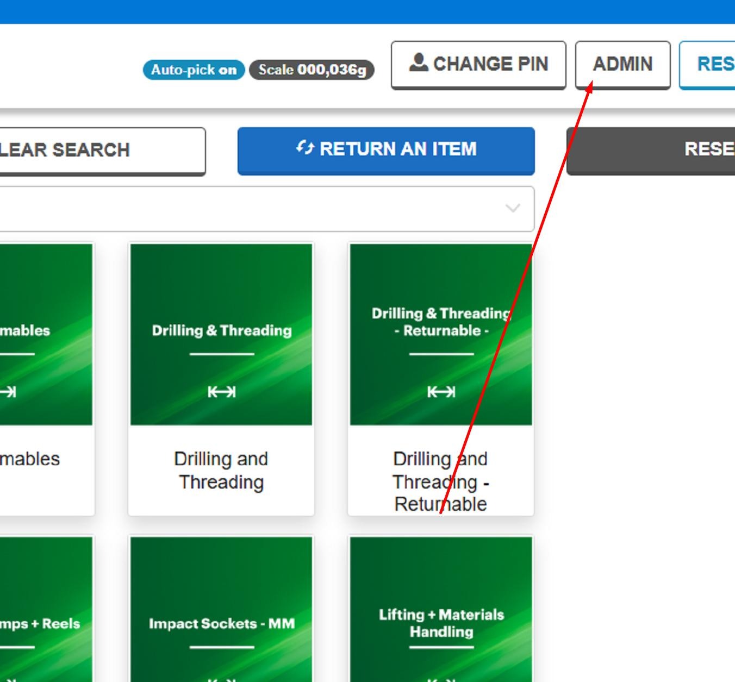
Task: Click the width-arrow icon on Drilling & Threading tile
Action: point(221,392)
